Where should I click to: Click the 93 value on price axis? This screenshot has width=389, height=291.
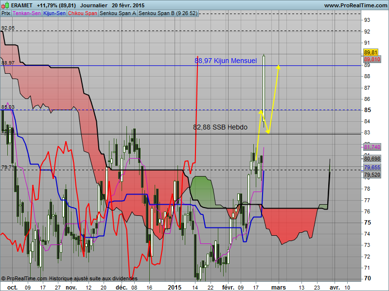(367, 20)
